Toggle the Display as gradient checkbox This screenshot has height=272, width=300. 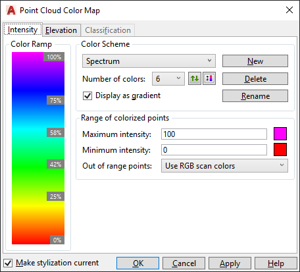pyautogui.click(x=87, y=95)
